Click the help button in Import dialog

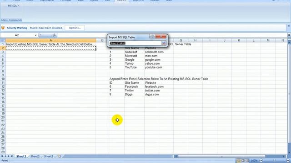pos(152,36)
